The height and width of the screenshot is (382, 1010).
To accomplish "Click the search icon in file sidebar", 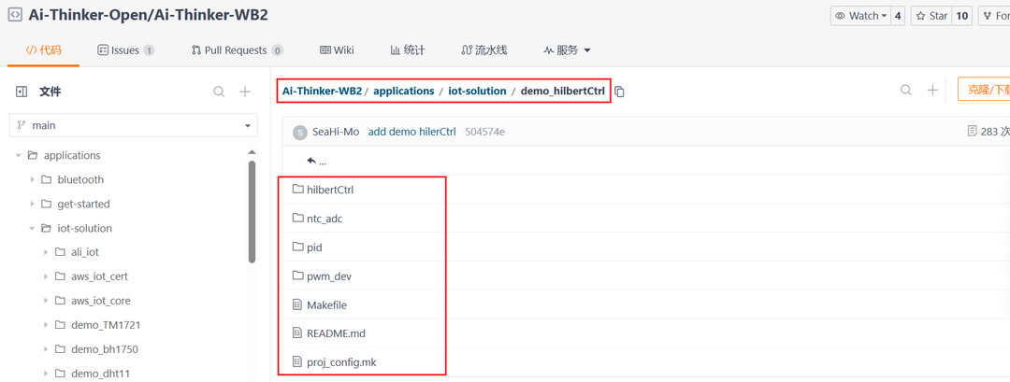I will 219,92.
